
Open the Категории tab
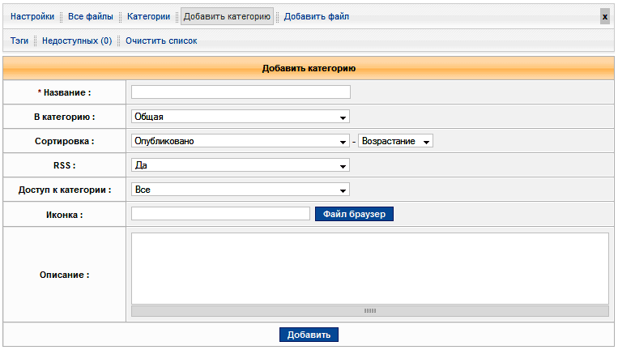click(x=149, y=16)
